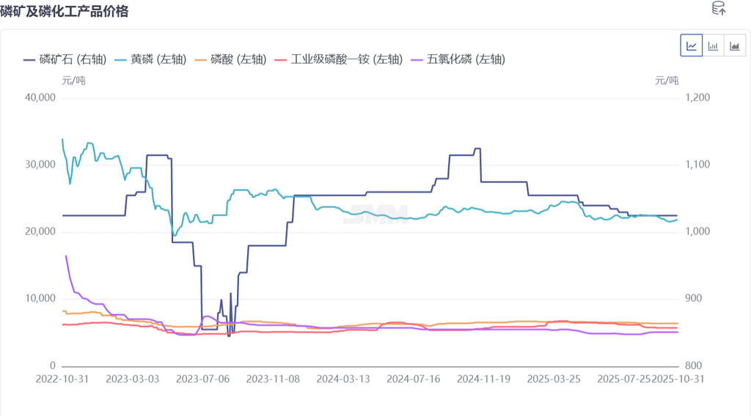This screenshot has width=751, height=416.
Task: Click the right axis 元/吨 unit label
Action: point(667,80)
